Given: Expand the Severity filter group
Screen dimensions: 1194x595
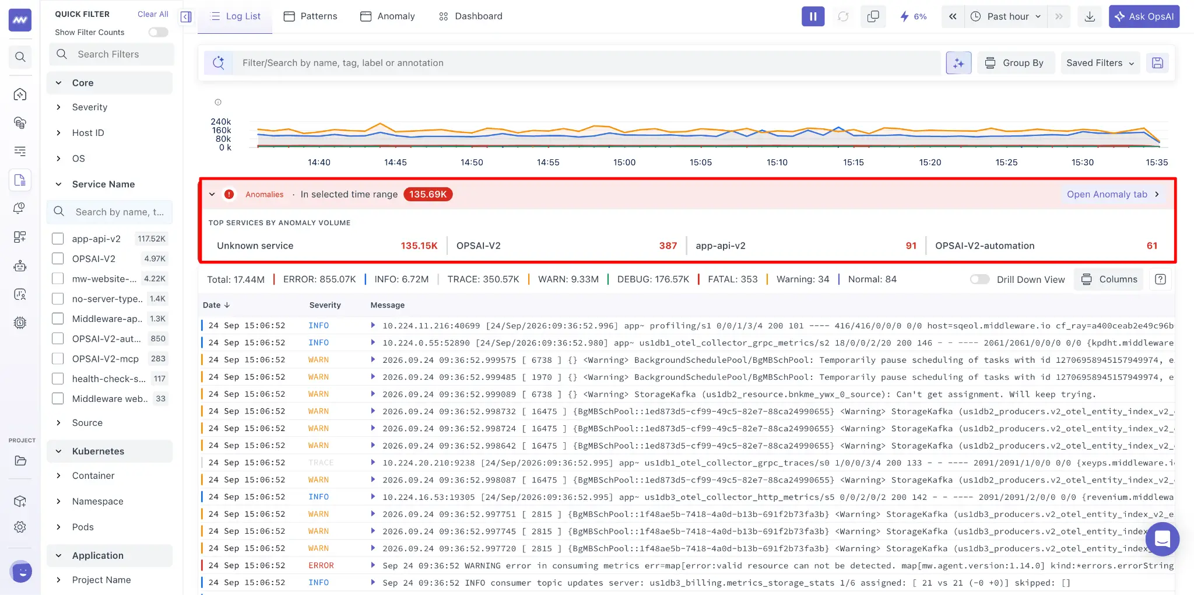Looking at the screenshot, I should click(90, 107).
